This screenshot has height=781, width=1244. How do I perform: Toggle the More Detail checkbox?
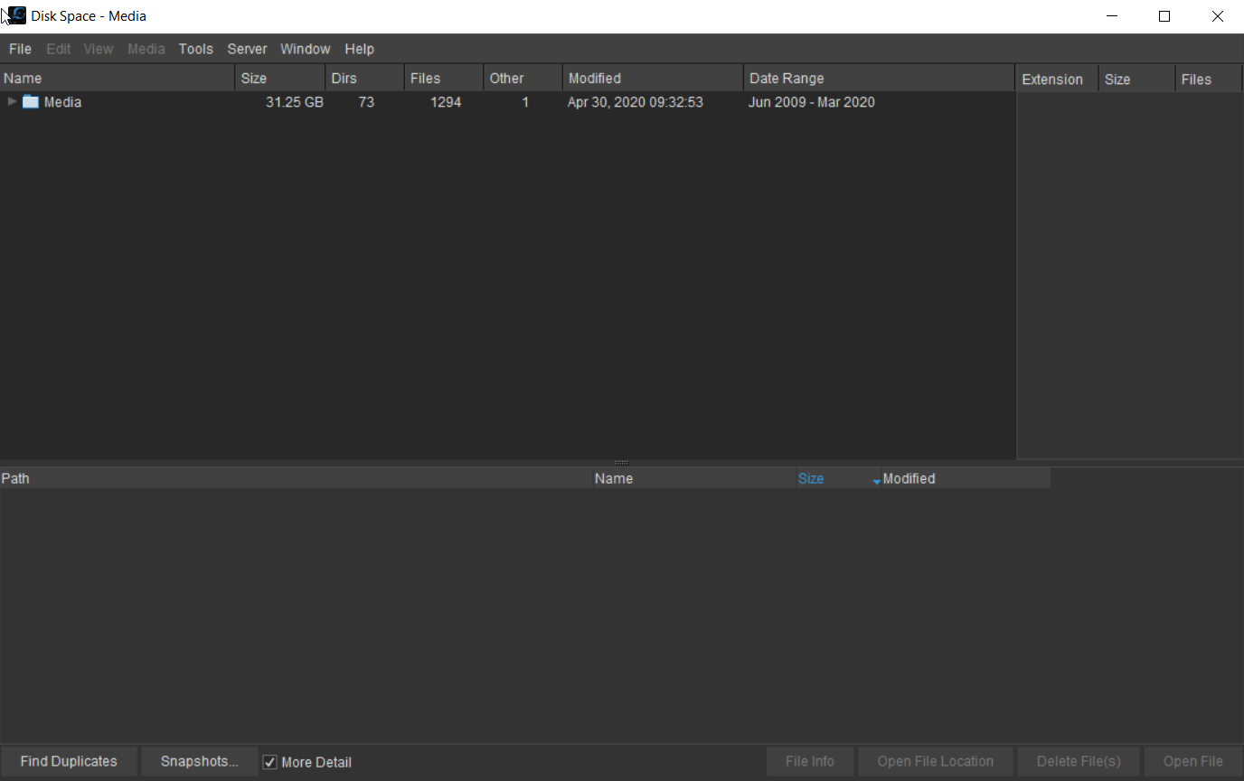(x=269, y=762)
